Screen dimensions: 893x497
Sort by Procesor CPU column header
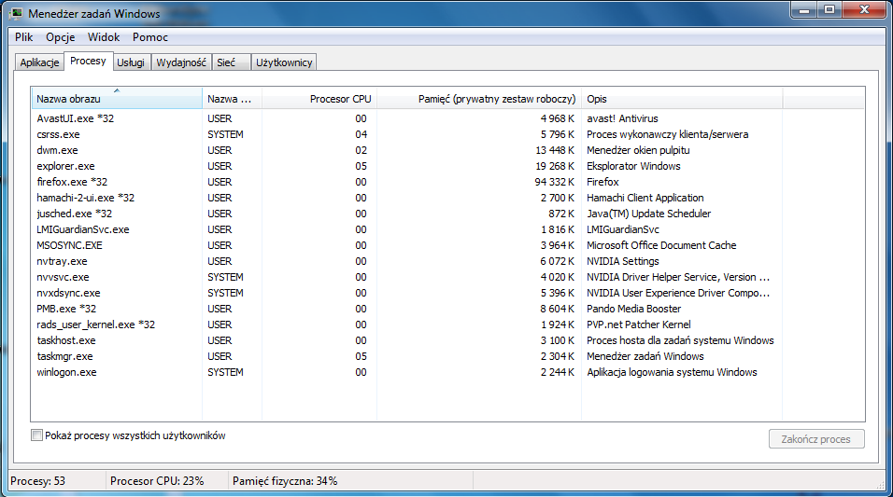click(319, 99)
